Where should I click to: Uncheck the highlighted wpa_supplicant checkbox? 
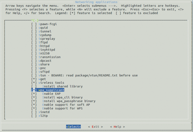(34, 90)
